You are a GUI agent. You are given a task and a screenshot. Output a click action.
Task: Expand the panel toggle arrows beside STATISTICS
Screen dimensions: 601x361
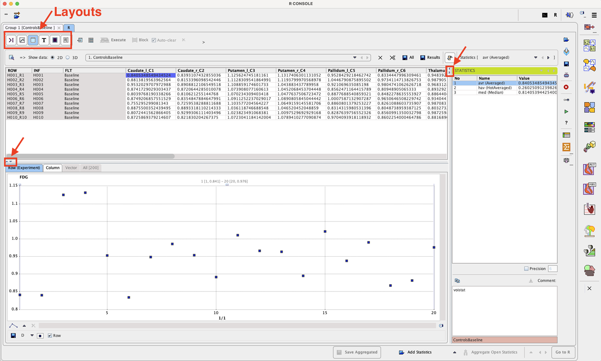tap(450, 71)
